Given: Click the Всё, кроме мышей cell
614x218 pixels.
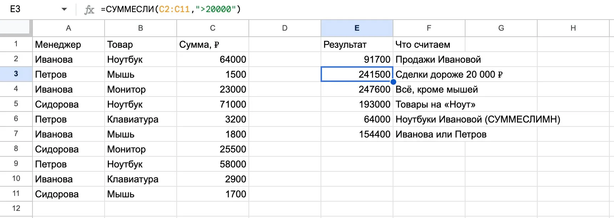Looking at the screenshot, I should click(437, 89).
